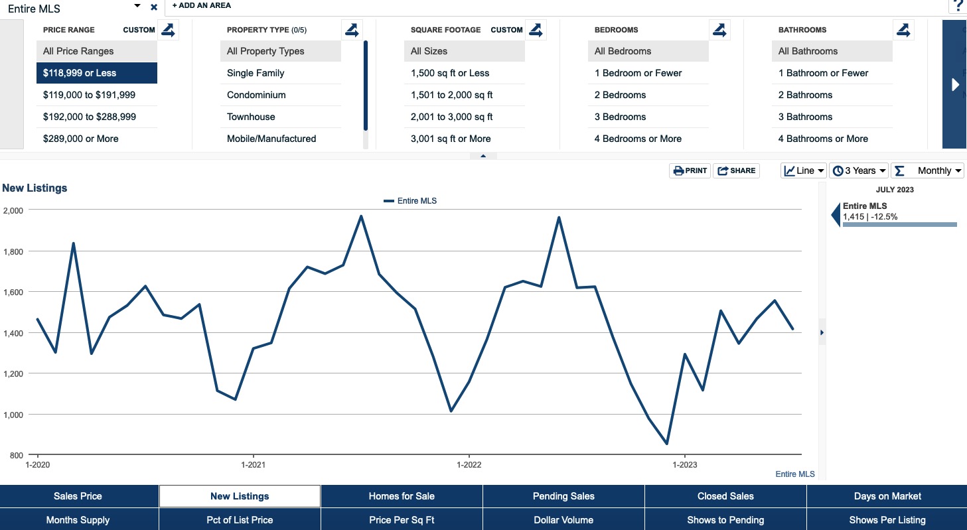Open the 3 Years time range dropdown
Viewport: 967px width, 530px height.
coord(859,170)
